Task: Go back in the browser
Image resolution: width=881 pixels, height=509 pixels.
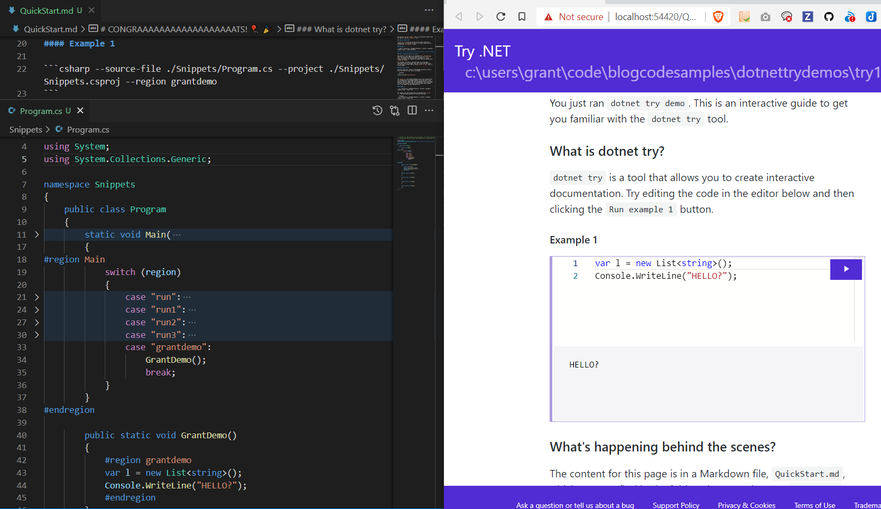Action: click(x=459, y=16)
